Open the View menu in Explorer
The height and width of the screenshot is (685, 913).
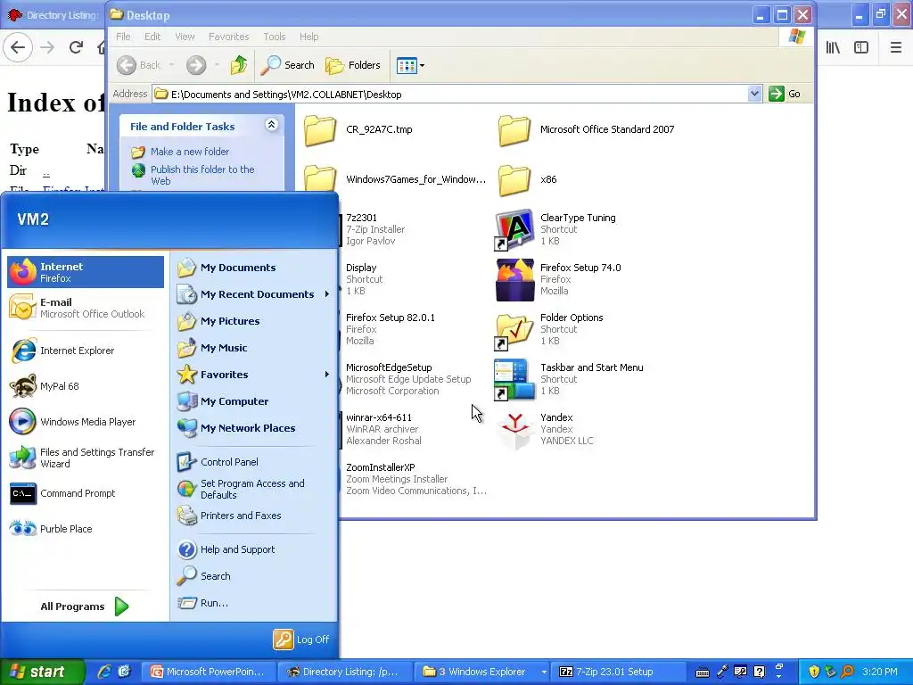tap(185, 37)
